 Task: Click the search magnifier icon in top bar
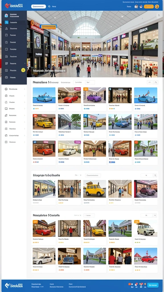coord(49,6)
